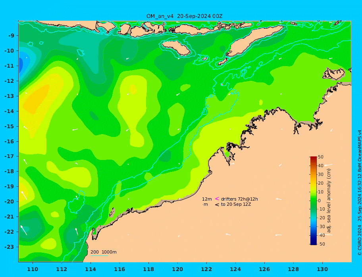This screenshot has height=277, width=362.
Task: Click longitude axis label 124
Action: [x=235, y=269]
